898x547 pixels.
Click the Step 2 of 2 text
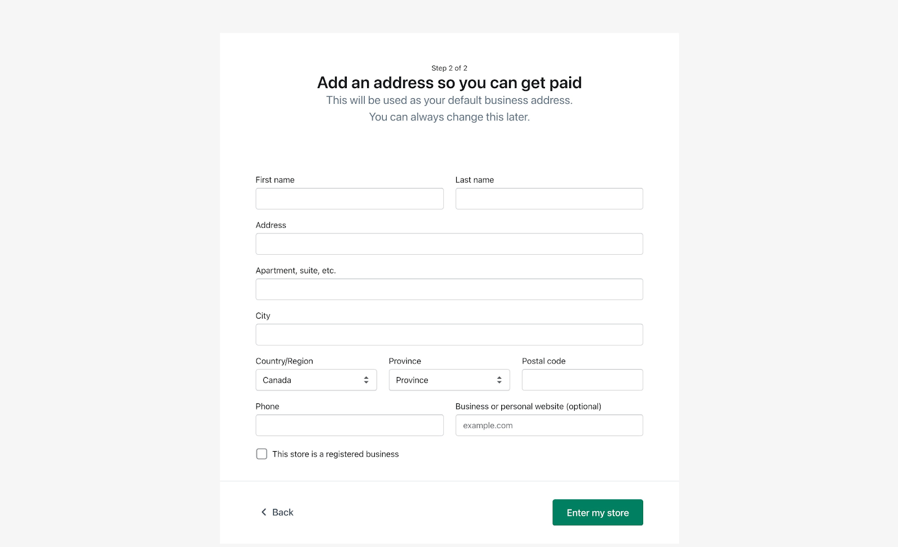click(449, 68)
